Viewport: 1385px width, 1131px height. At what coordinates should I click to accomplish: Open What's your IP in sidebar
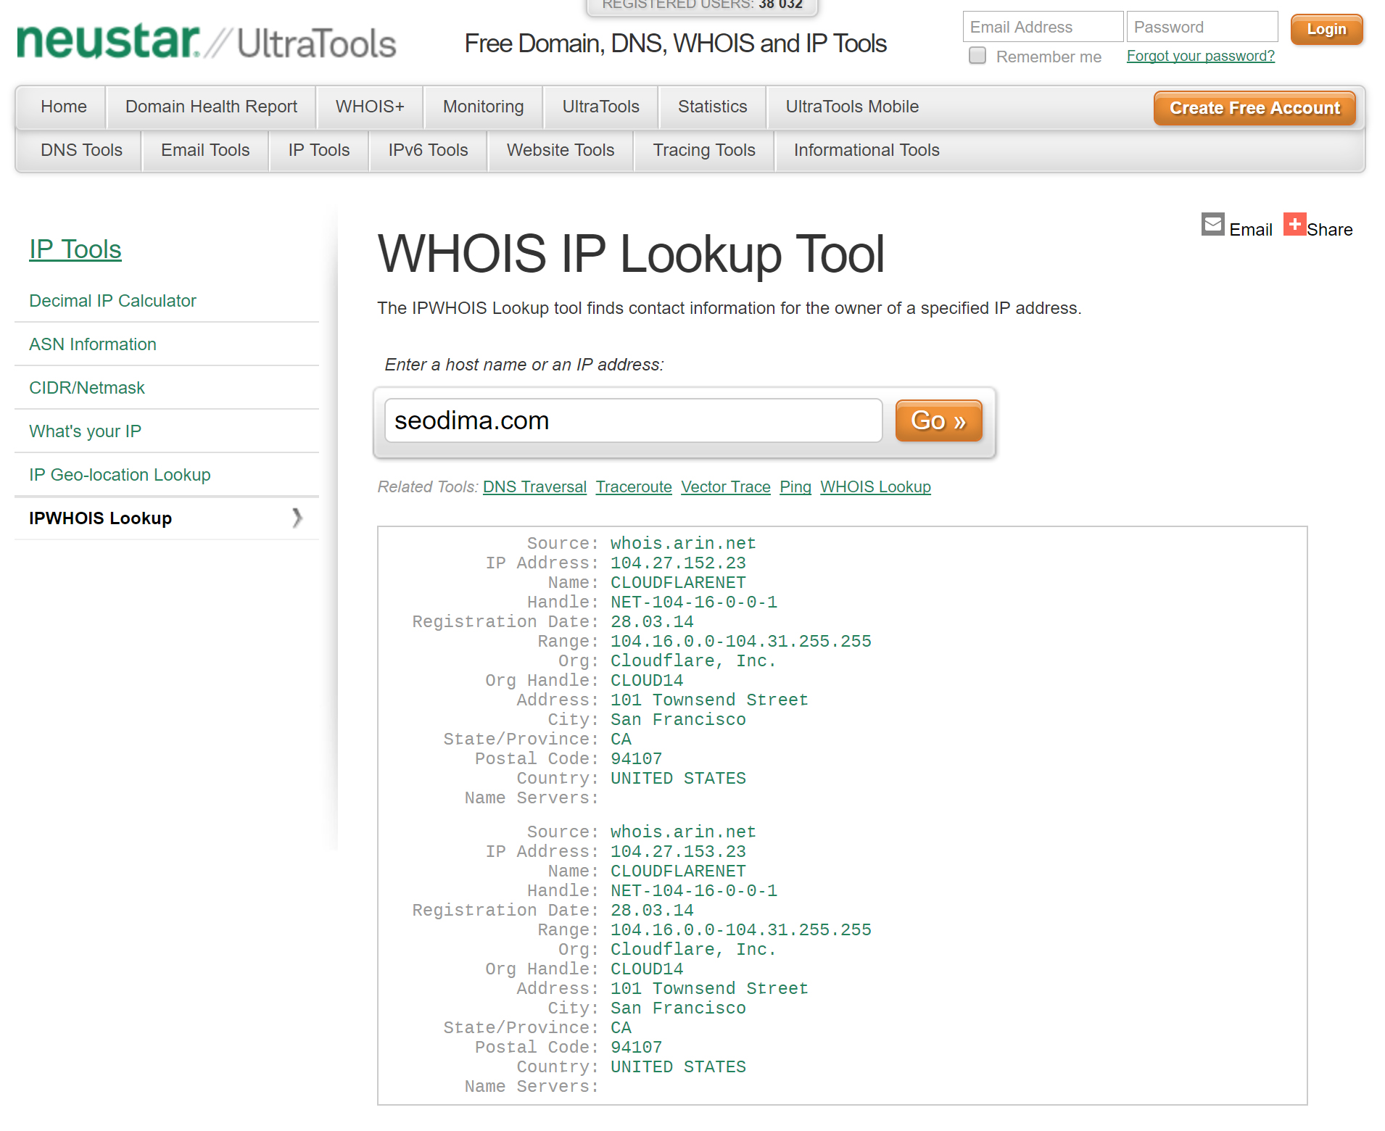point(85,431)
